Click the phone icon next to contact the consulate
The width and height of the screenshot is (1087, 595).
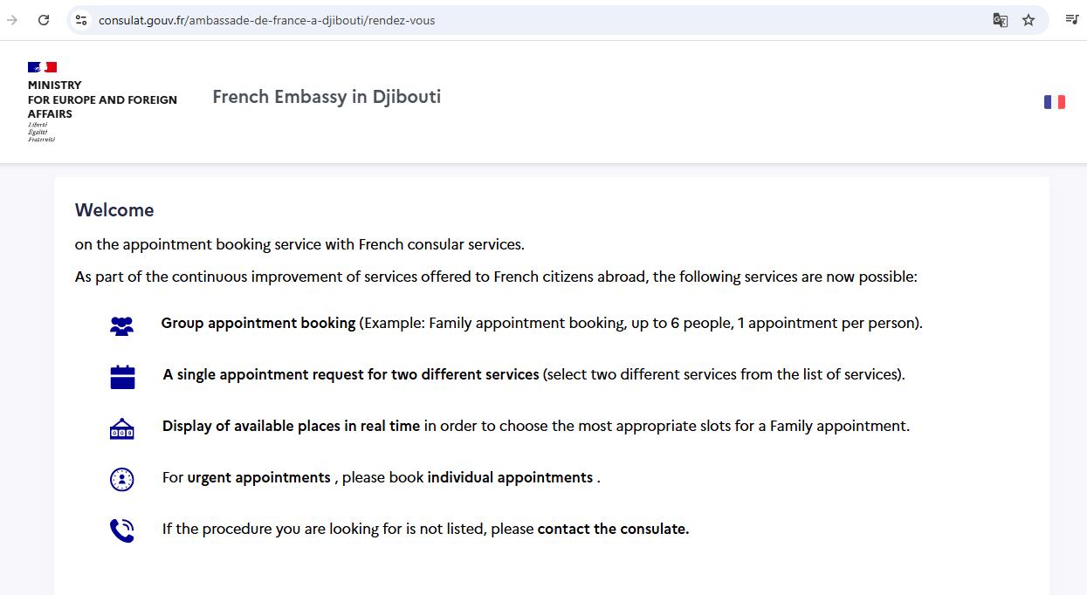click(121, 530)
